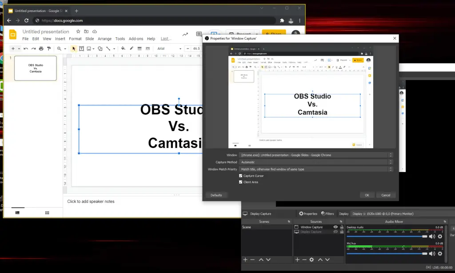Open the Format menu in Slides
The height and width of the screenshot is (273, 455).
point(75,39)
